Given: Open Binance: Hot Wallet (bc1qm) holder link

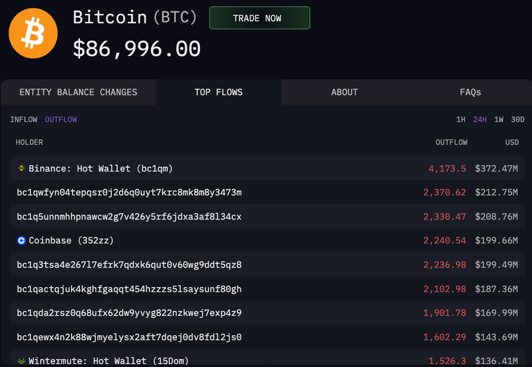Looking at the screenshot, I should pyautogui.click(x=100, y=168).
